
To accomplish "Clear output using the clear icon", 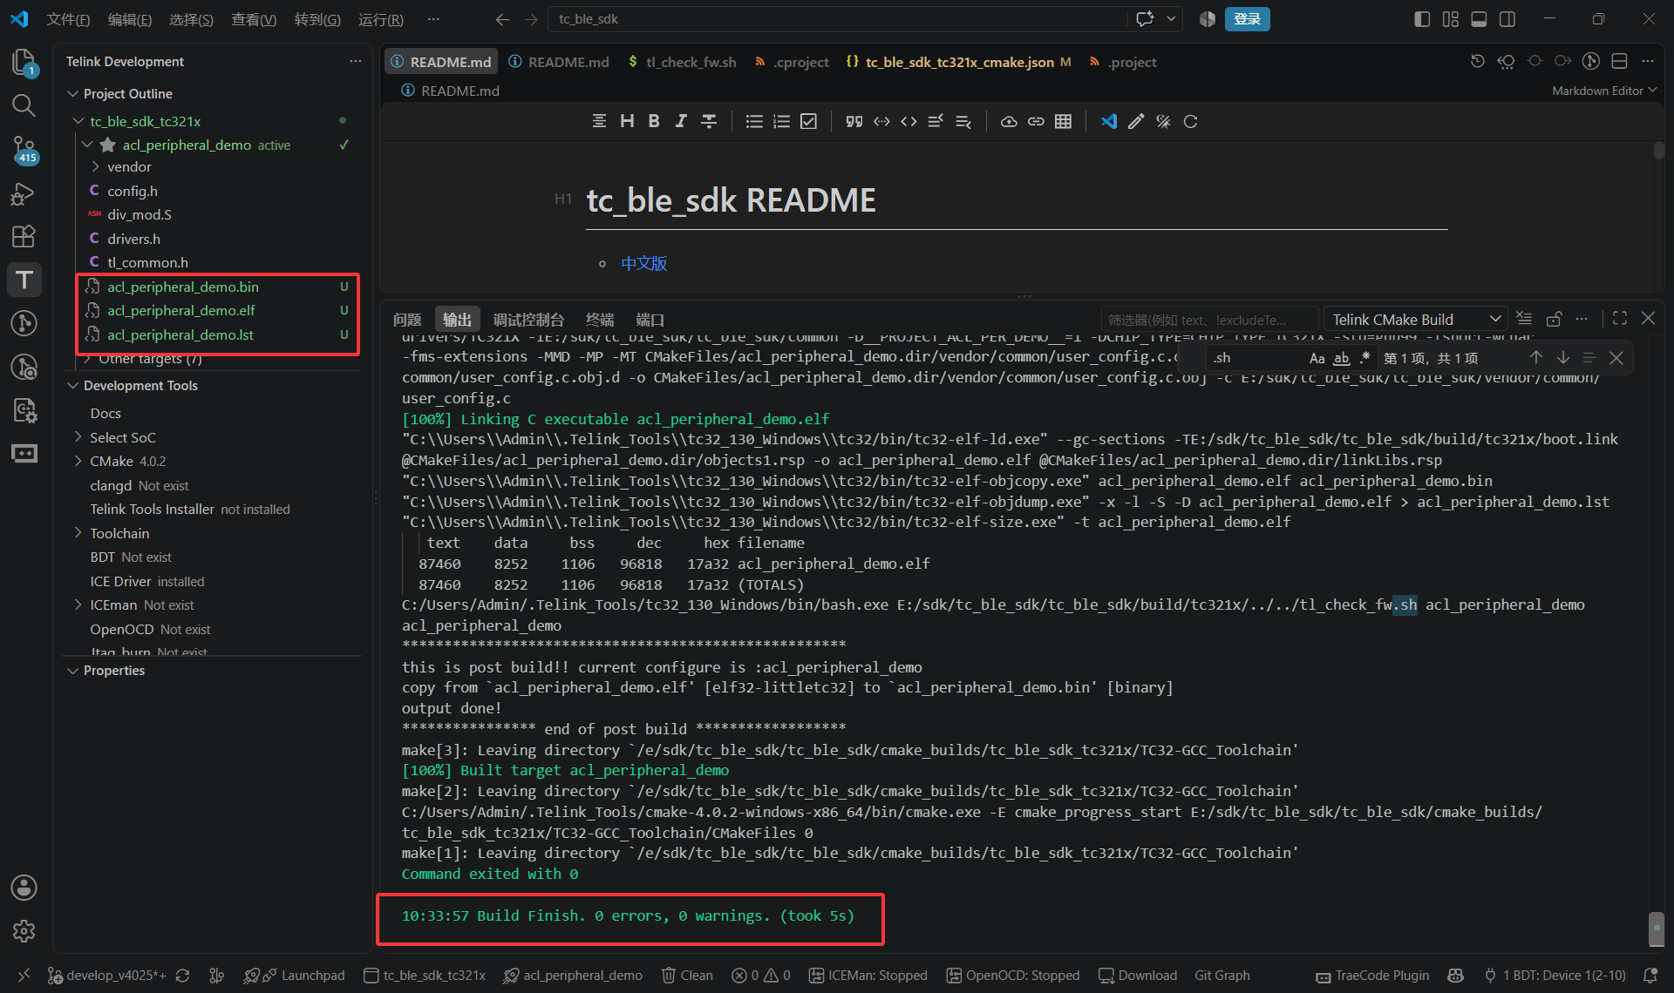I will pyautogui.click(x=1523, y=319).
